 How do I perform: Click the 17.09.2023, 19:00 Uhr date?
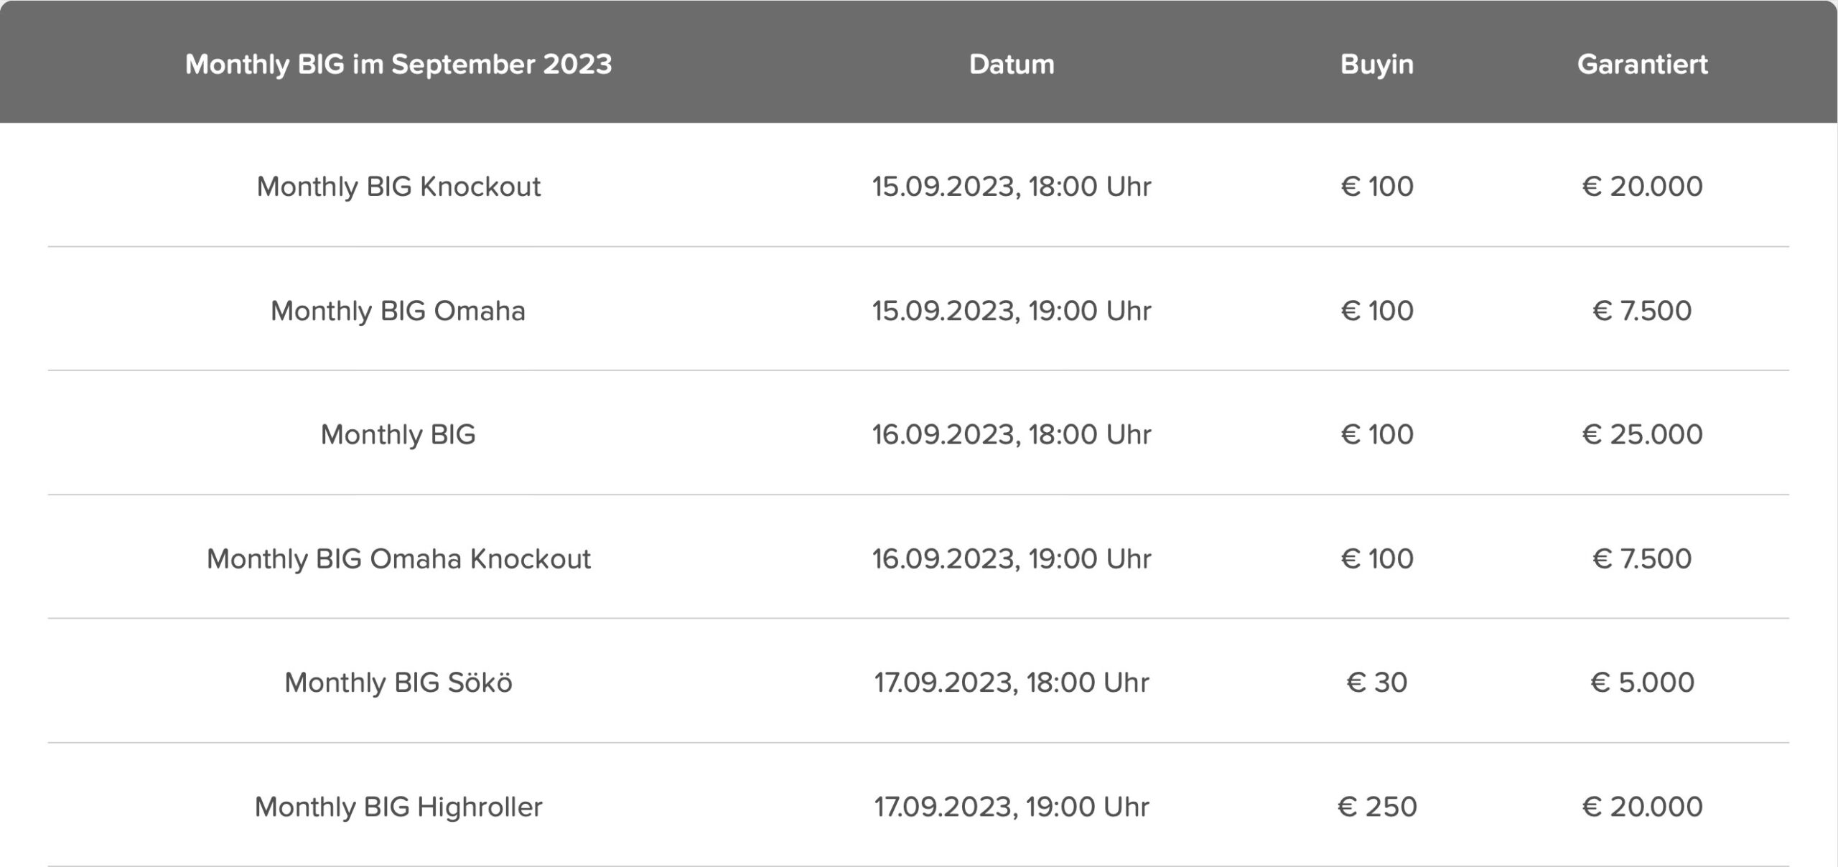[x=1012, y=807]
